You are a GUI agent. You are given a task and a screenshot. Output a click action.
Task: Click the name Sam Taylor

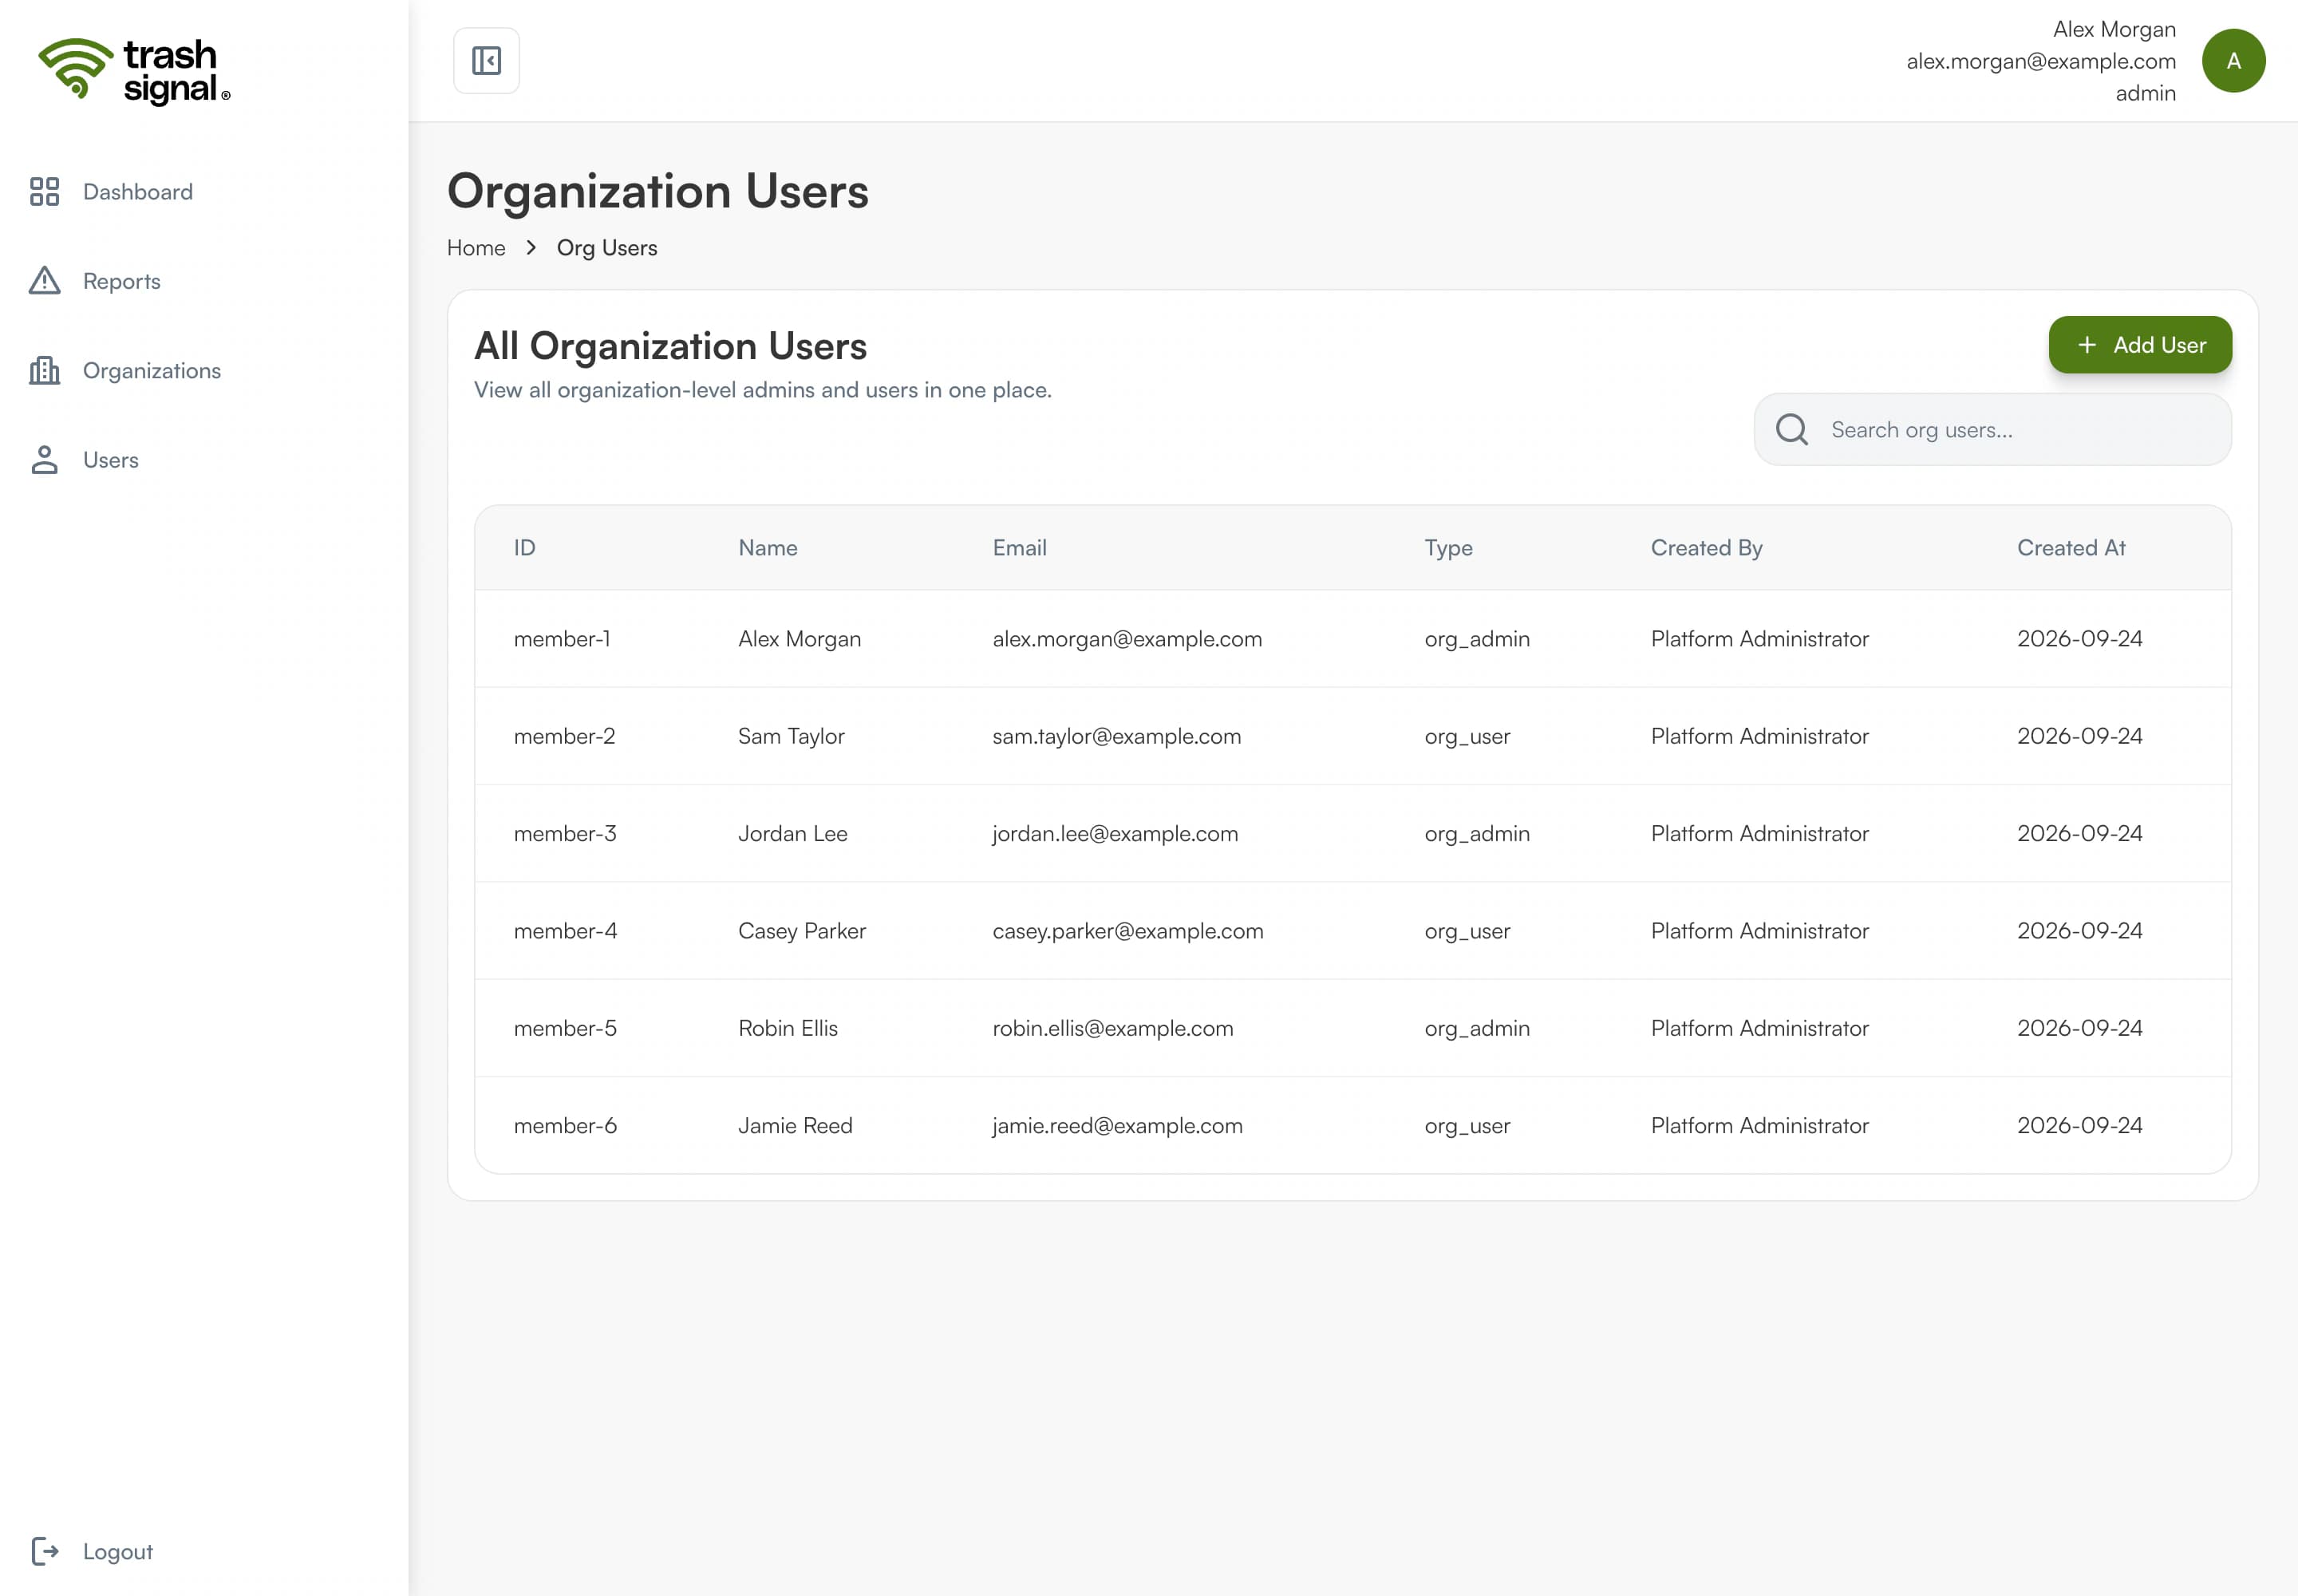[x=791, y=736]
